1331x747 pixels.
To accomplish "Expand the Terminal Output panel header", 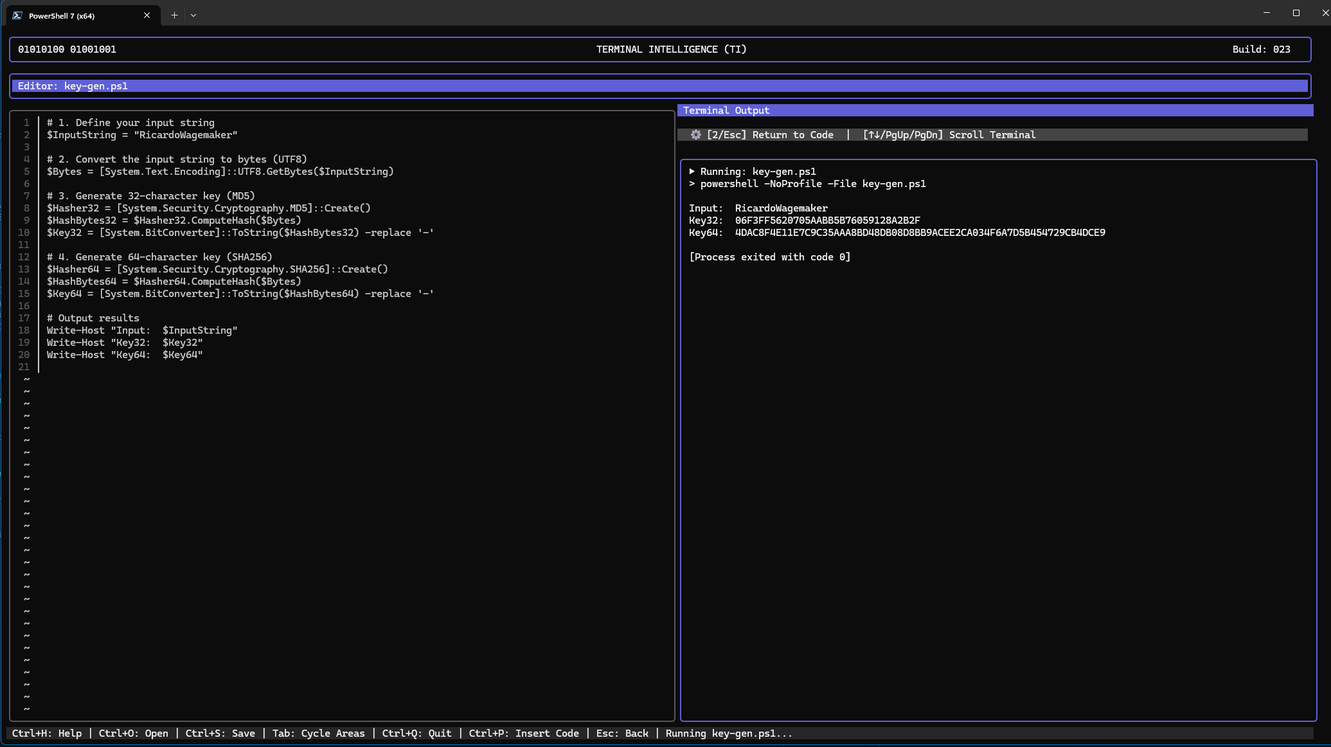I will [x=725, y=110].
